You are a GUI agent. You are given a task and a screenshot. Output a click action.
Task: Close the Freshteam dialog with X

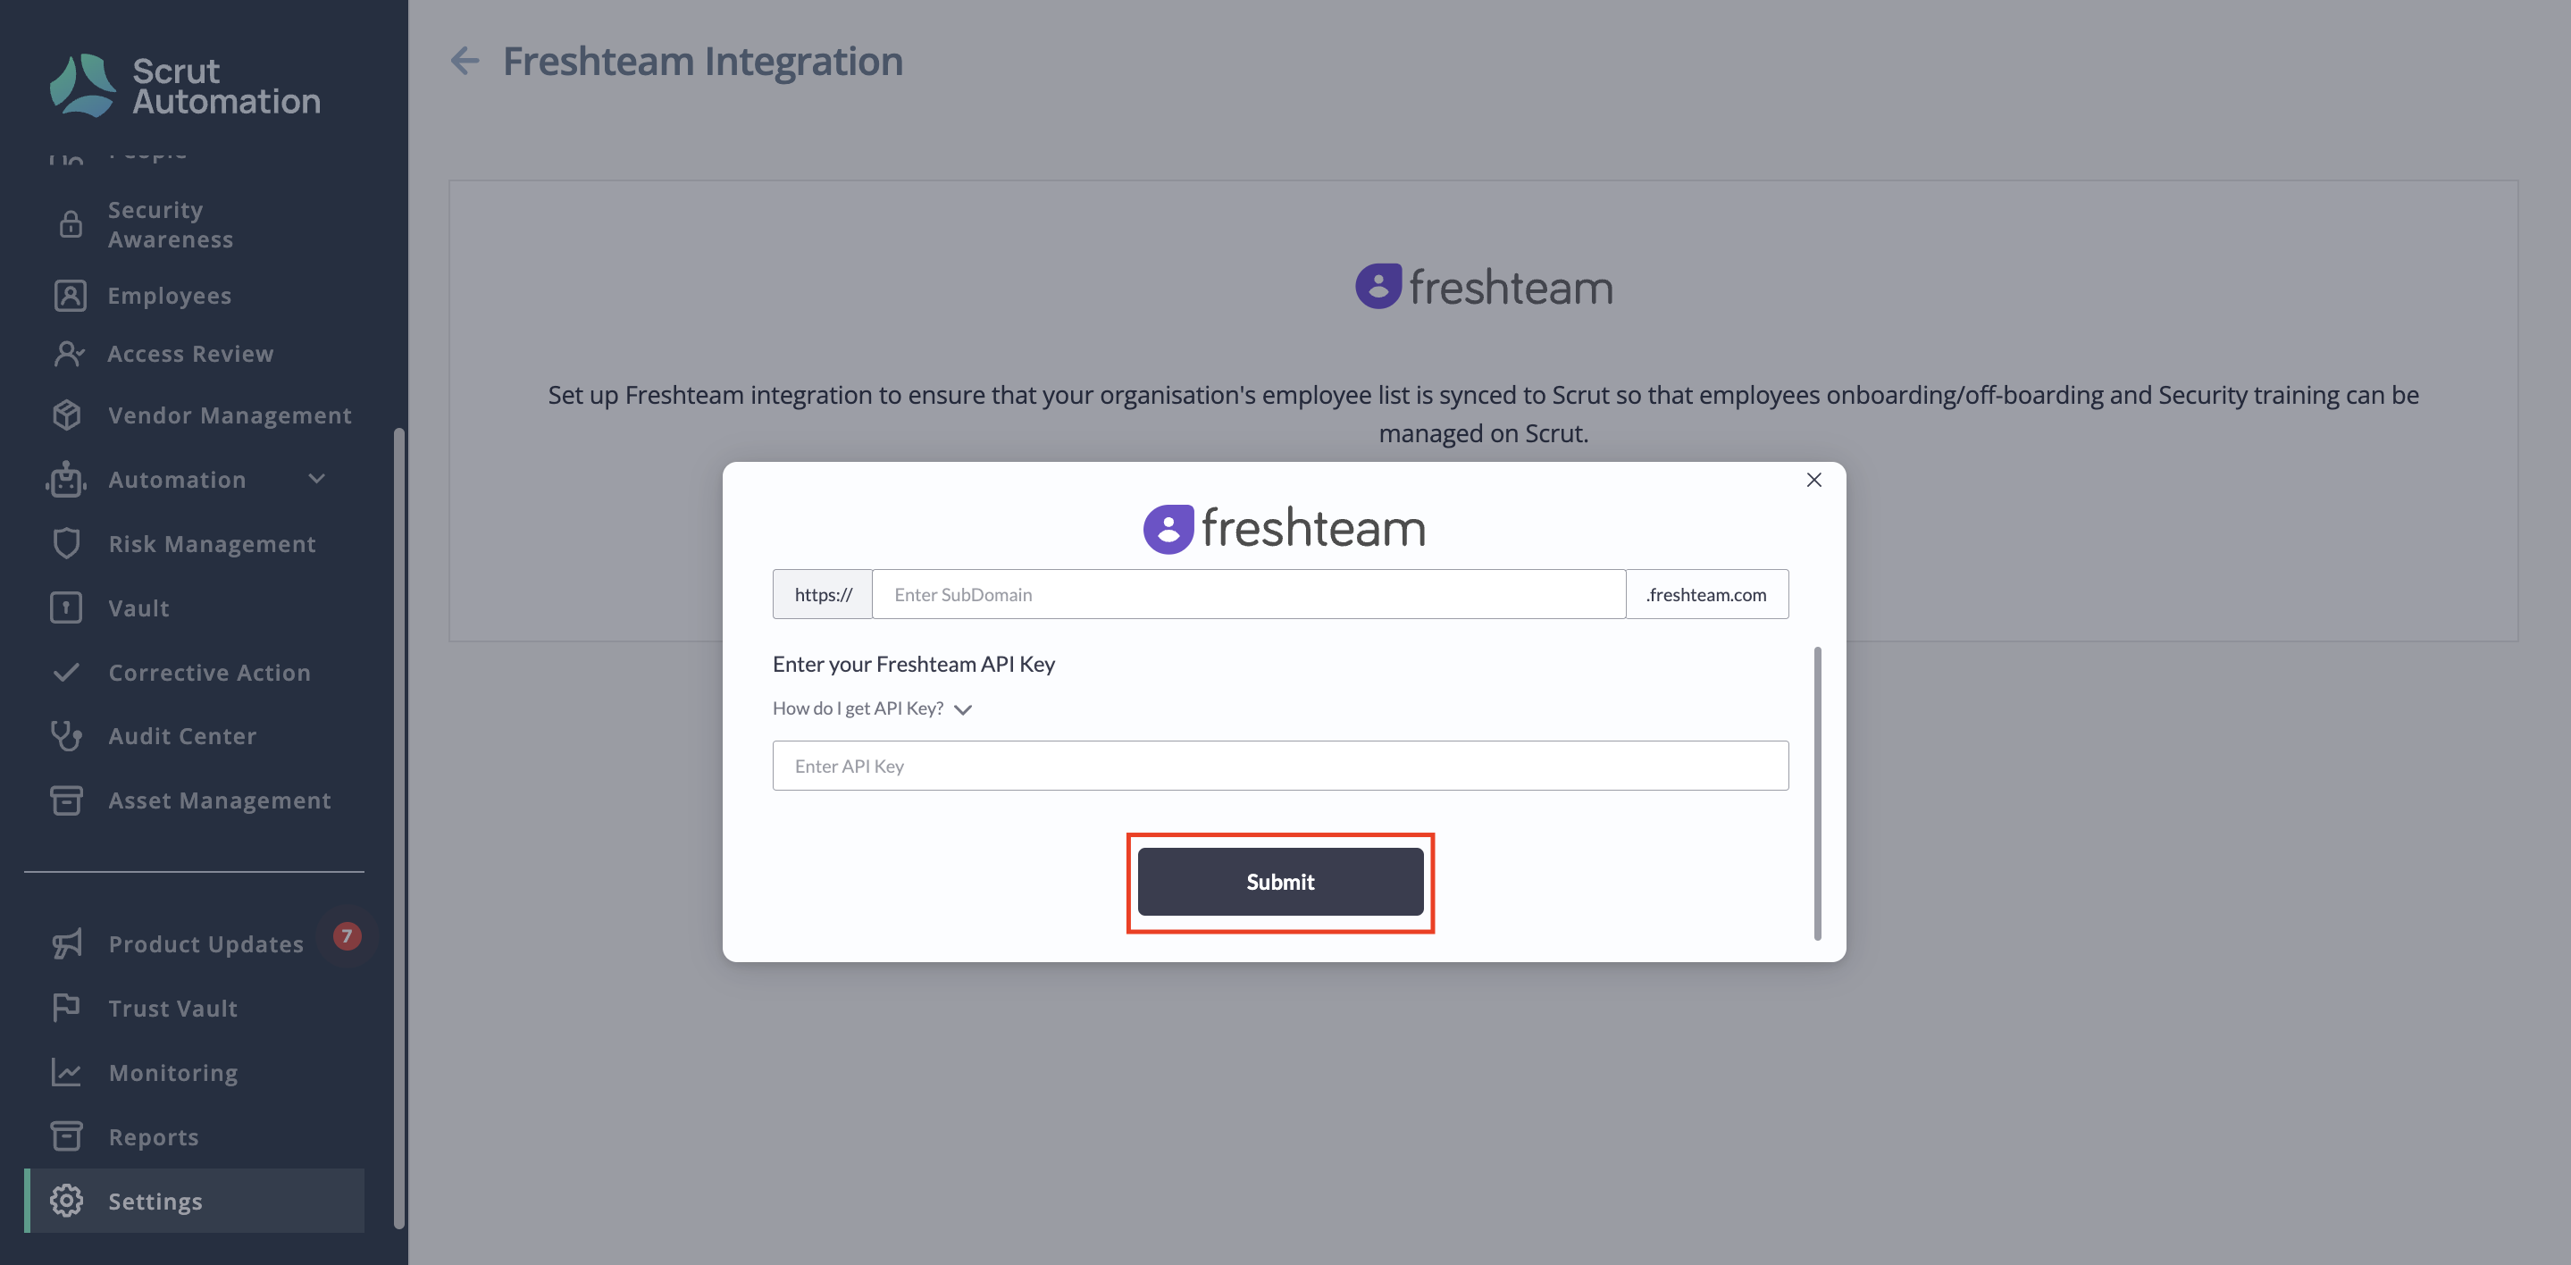(x=1814, y=481)
